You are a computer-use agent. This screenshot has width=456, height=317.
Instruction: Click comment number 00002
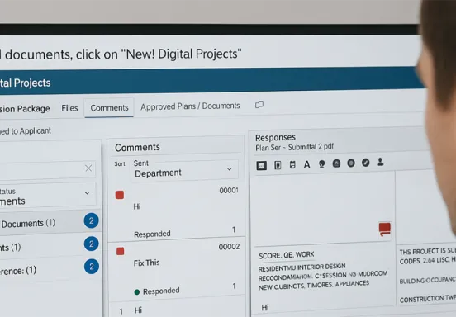tap(229, 247)
